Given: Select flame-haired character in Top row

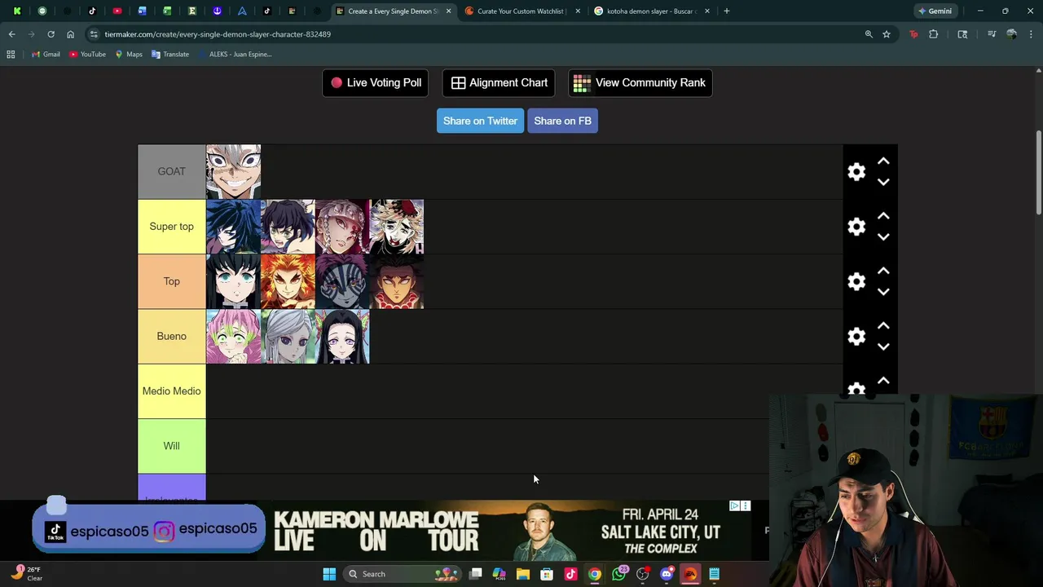Looking at the screenshot, I should click(x=288, y=281).
